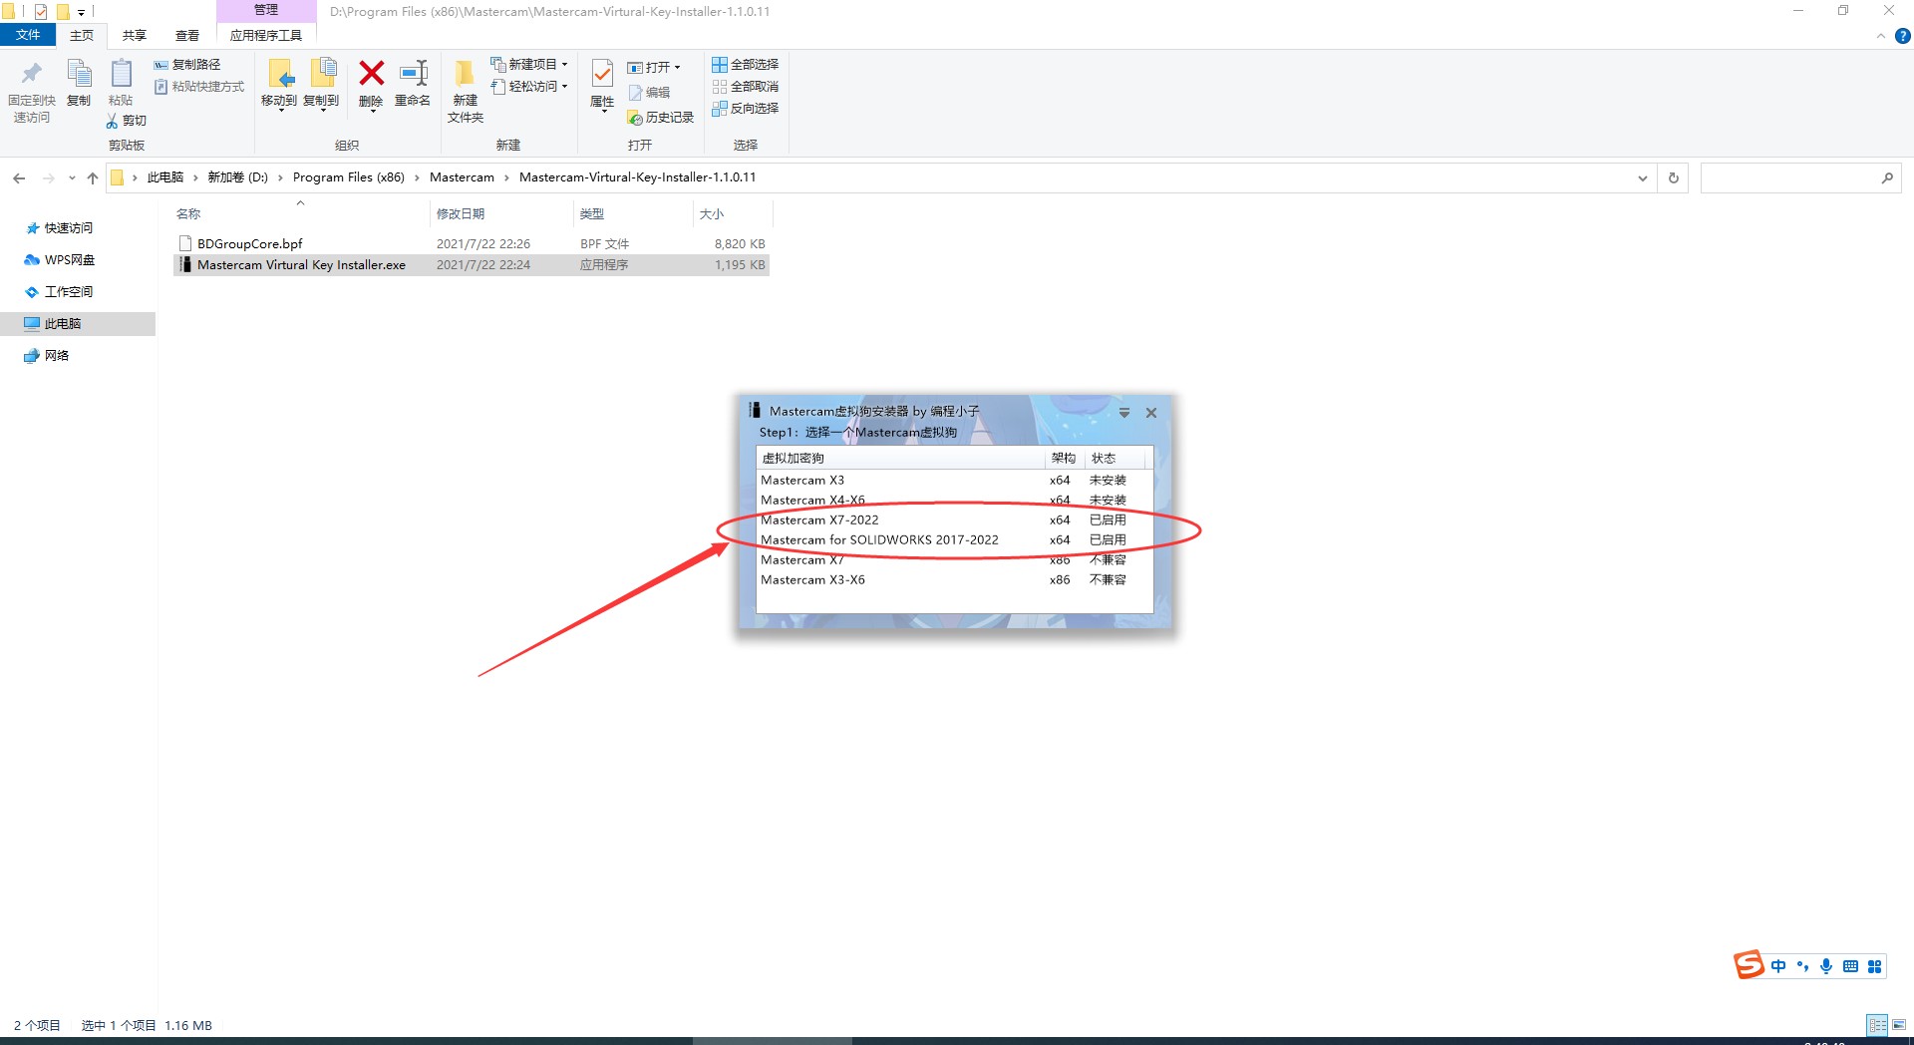
Task: Click Move To (移动到) icon
Action: 280,74
